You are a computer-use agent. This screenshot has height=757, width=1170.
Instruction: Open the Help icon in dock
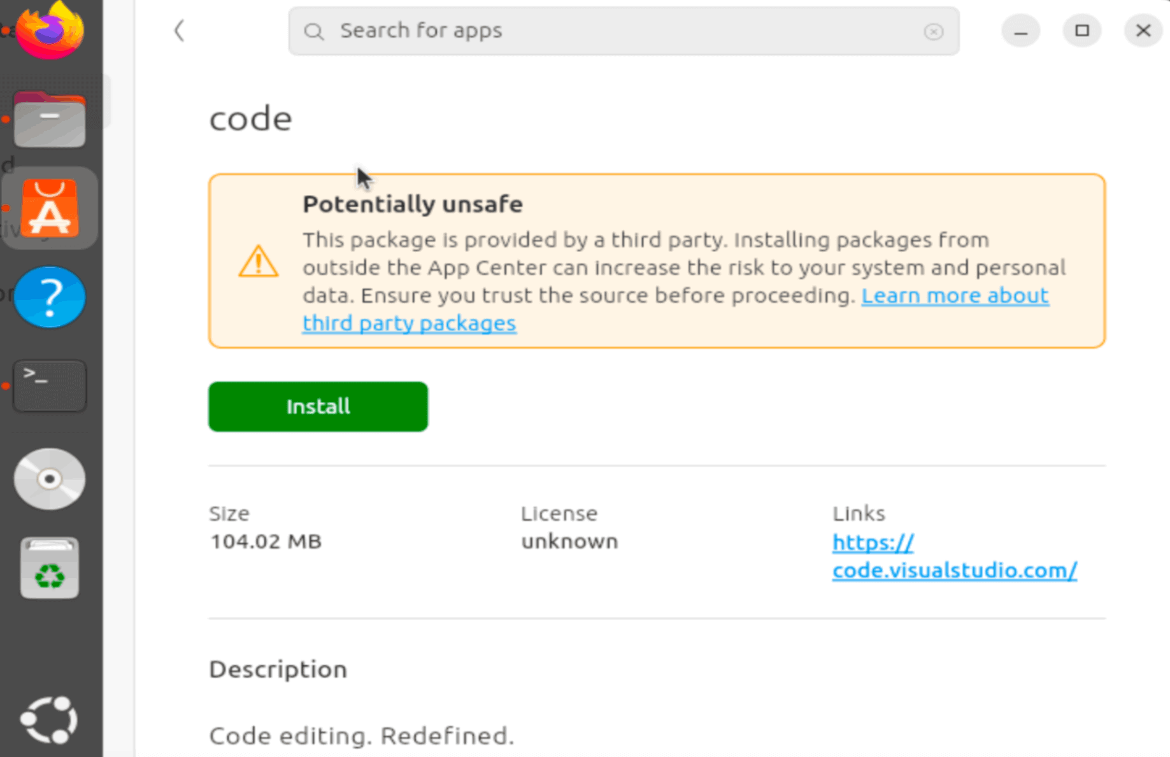[x=50, y=297]
